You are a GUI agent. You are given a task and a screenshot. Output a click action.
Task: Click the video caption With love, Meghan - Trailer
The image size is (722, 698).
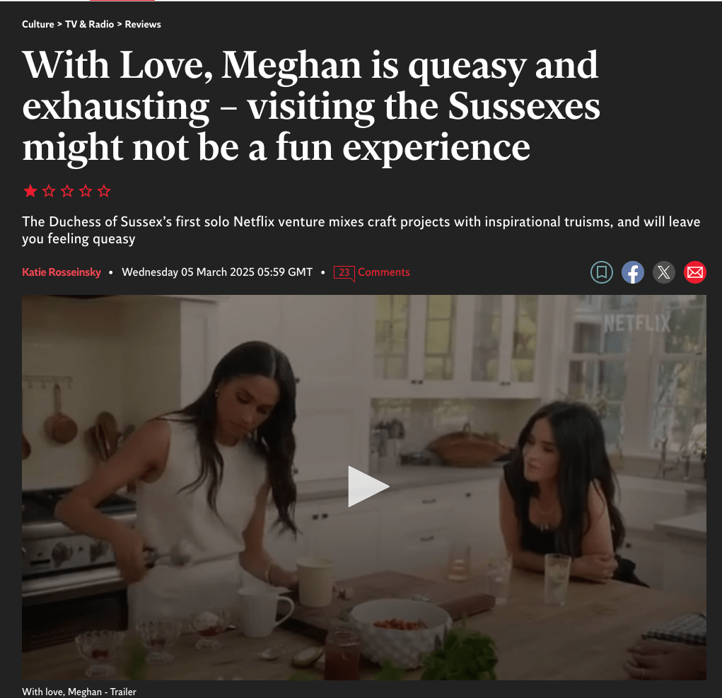coord(79,692)
